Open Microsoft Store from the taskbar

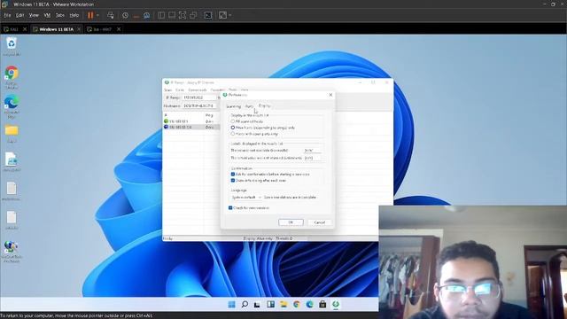[x=322, y=304]
